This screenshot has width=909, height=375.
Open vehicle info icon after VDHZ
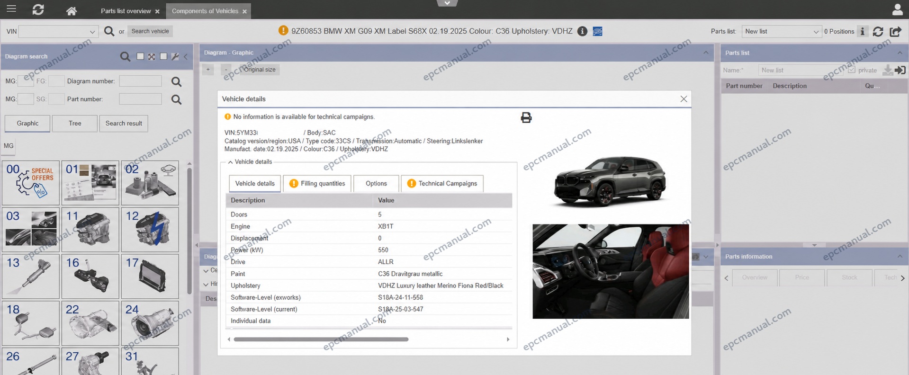click(x=583, y=31)
